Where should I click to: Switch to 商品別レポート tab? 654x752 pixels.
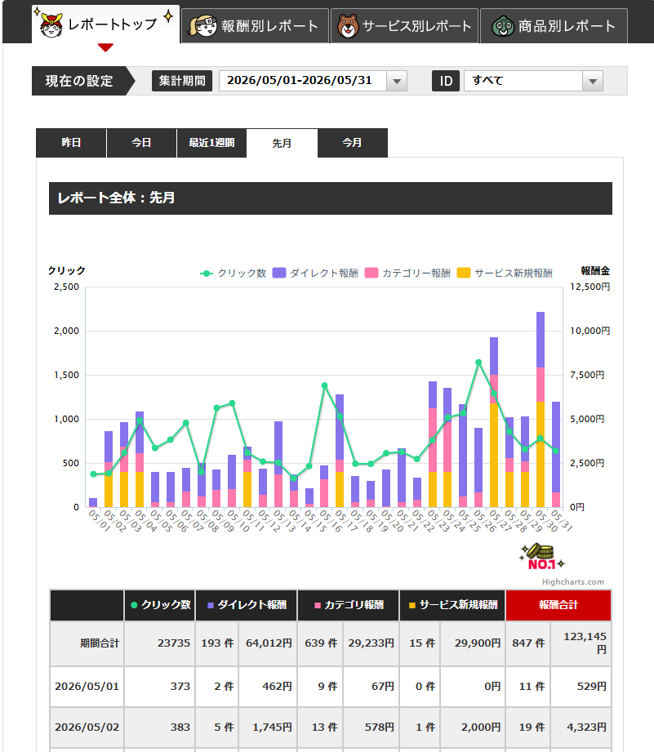(x=554, y=26)
